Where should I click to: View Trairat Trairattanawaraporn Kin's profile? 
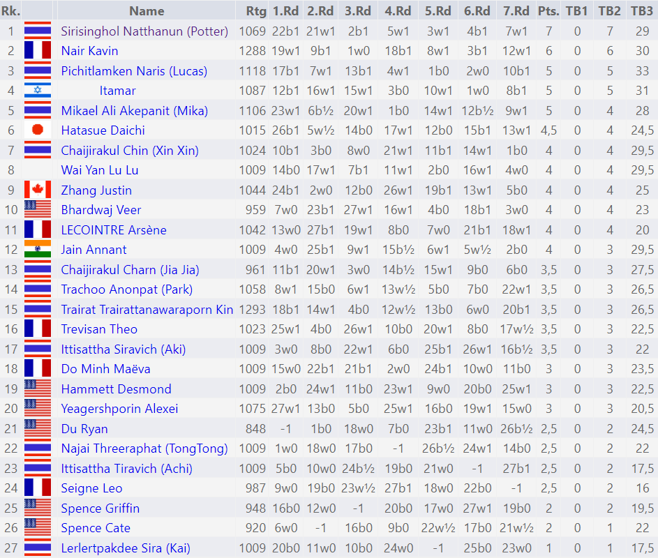[x=147, y=310]
